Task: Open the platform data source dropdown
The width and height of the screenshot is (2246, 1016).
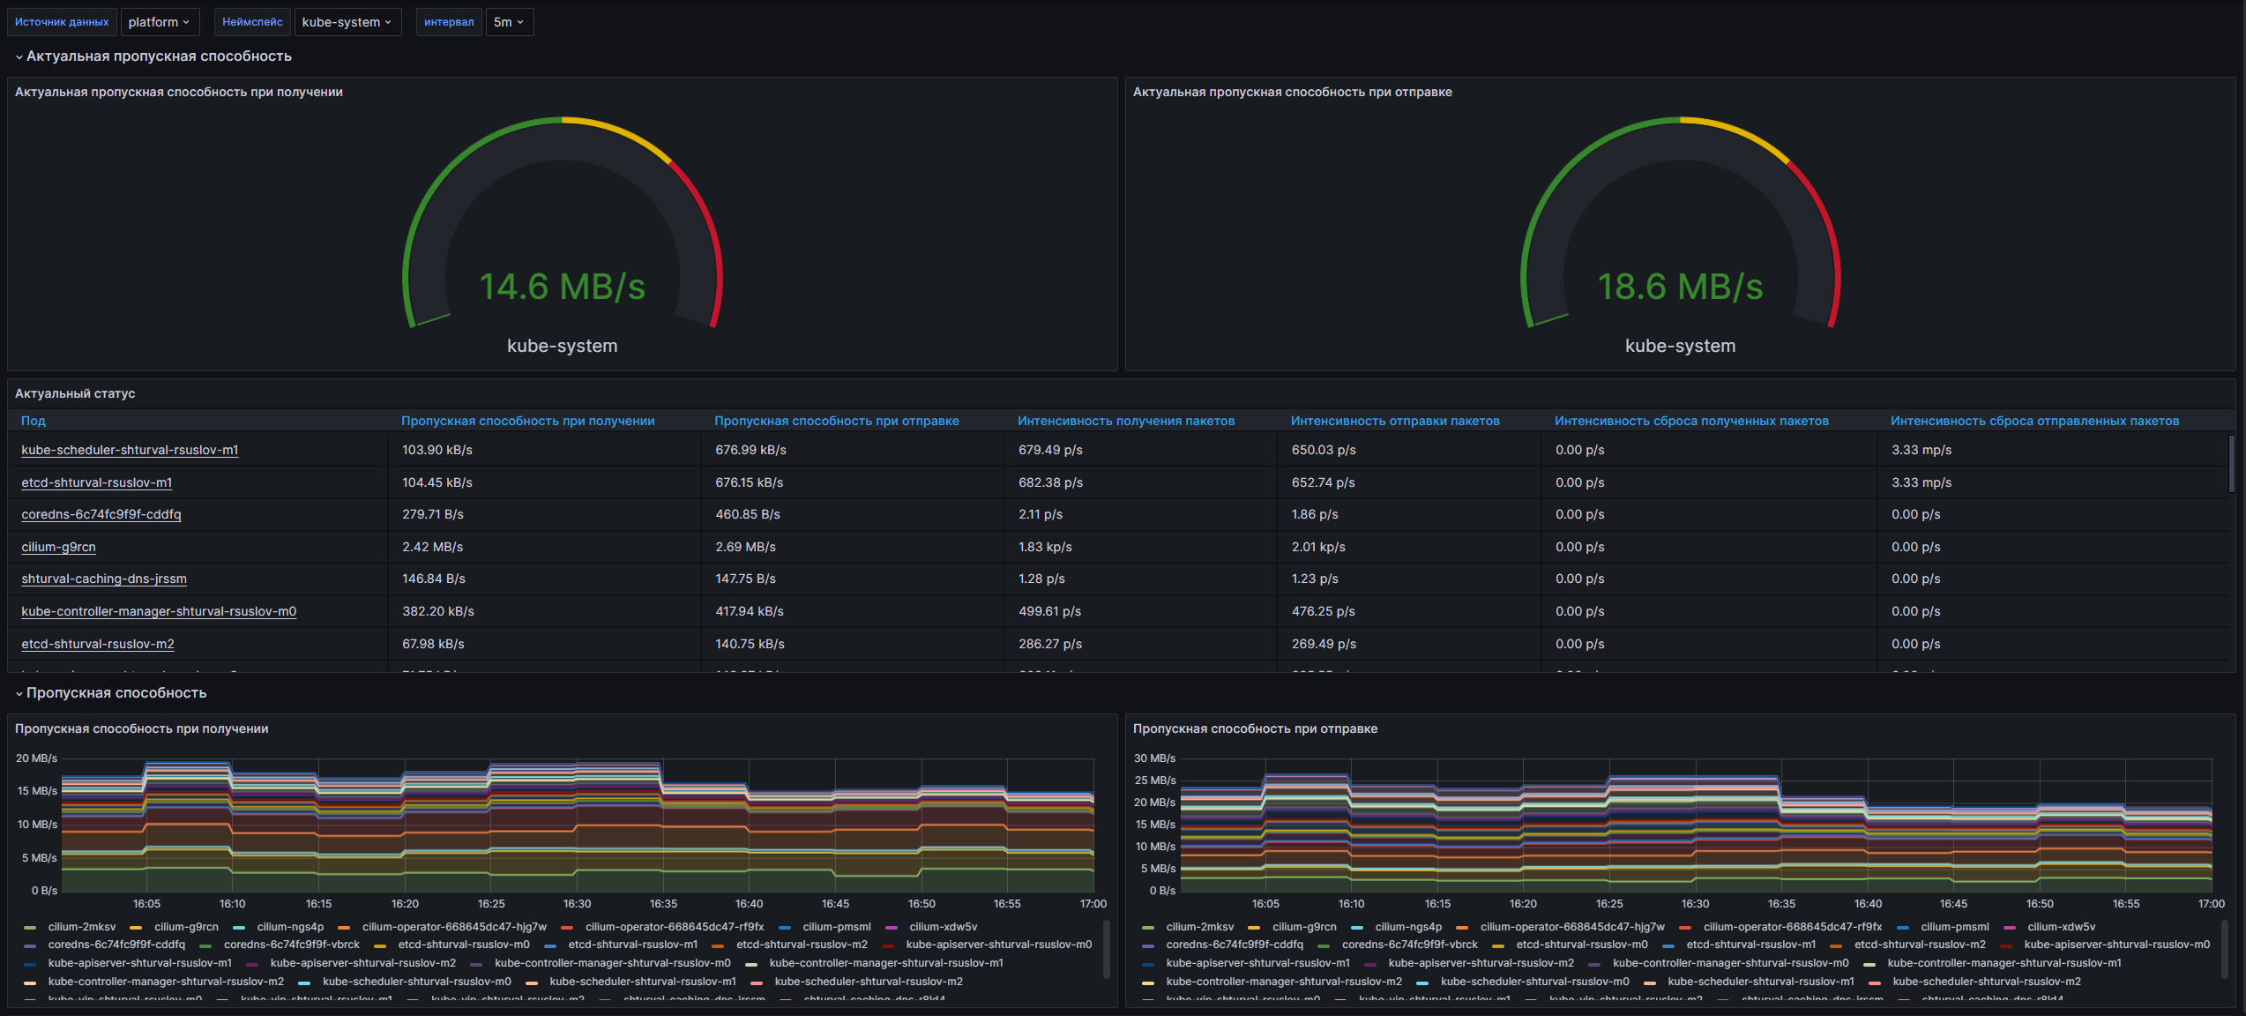Action: pos(159,22)
